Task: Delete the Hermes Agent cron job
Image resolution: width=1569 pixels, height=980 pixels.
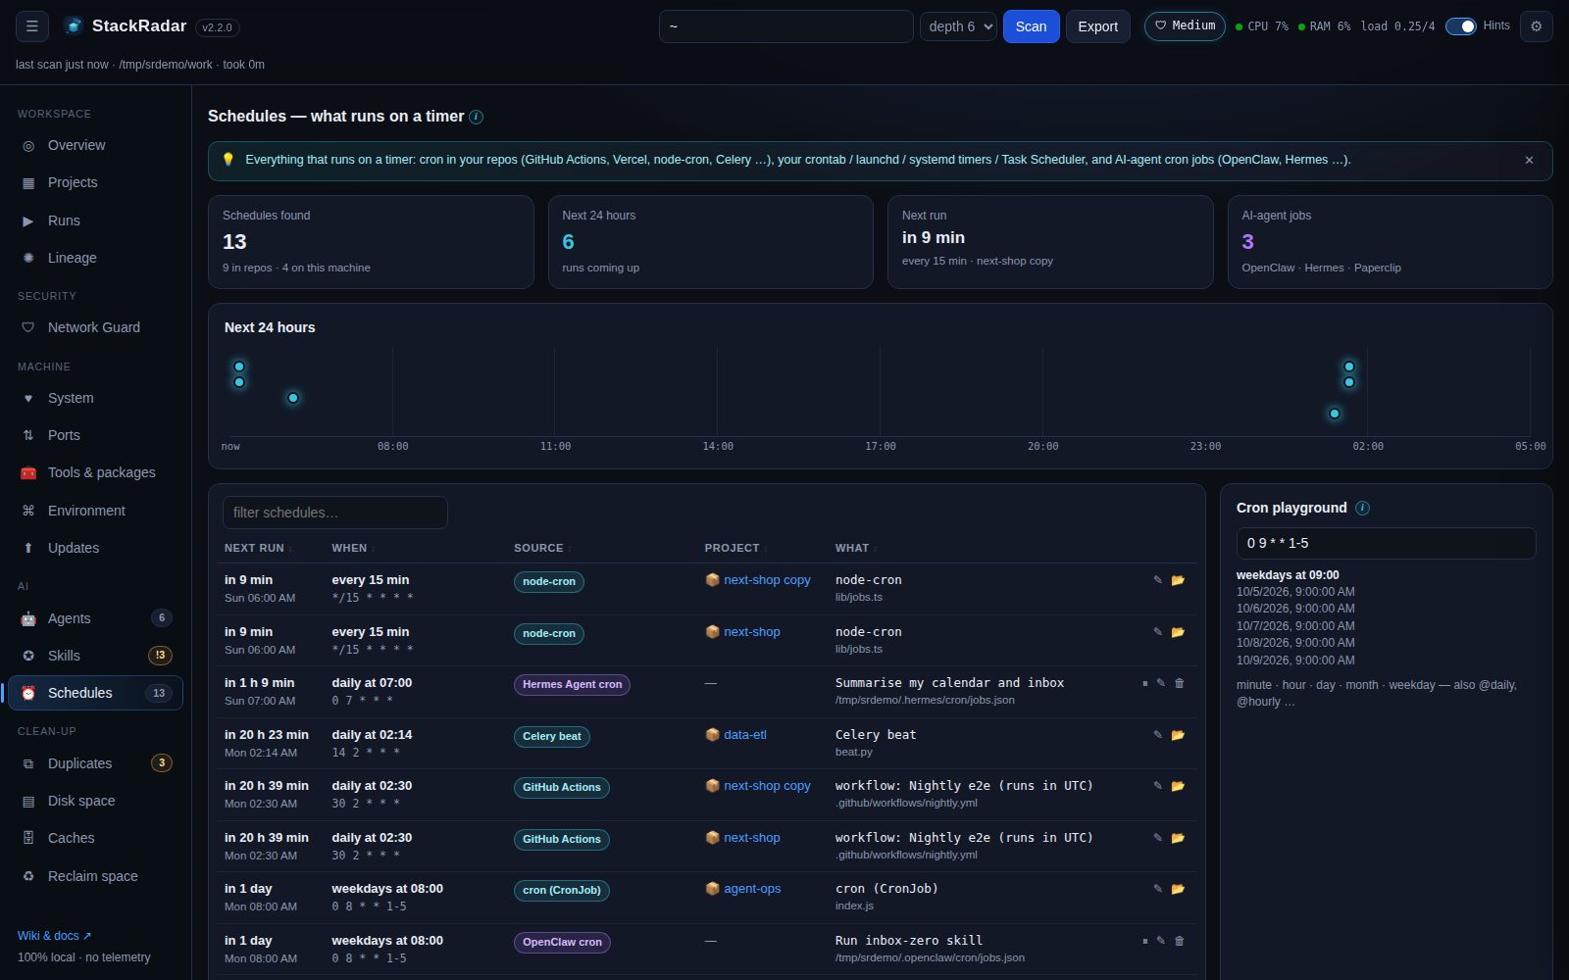Action: (1180, 683)
